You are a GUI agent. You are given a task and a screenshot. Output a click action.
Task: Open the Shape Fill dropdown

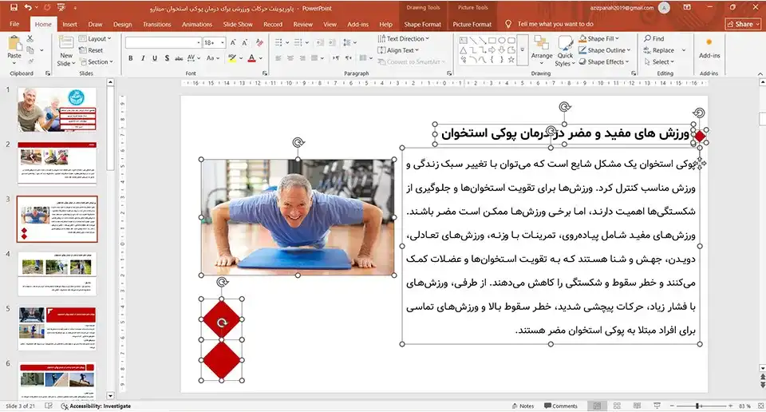(599, 38)
